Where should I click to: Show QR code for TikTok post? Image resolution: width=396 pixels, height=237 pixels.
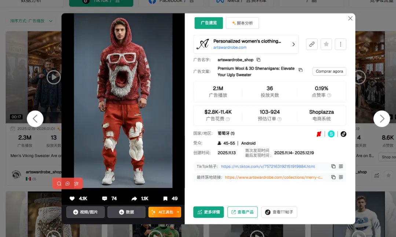(341, 166)
